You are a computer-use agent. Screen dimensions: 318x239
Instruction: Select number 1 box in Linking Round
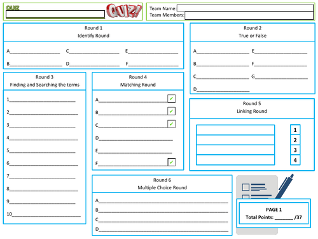point(295,130)
